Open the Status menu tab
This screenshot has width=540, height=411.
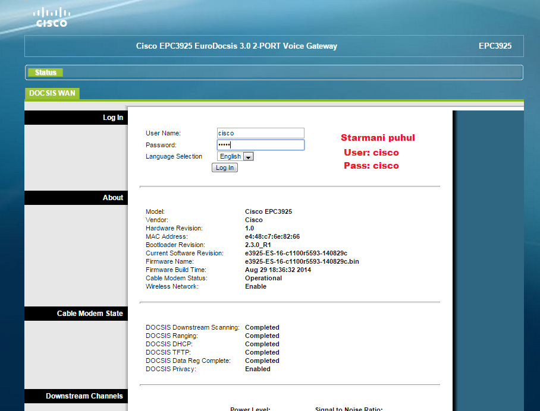click(45, 72)
